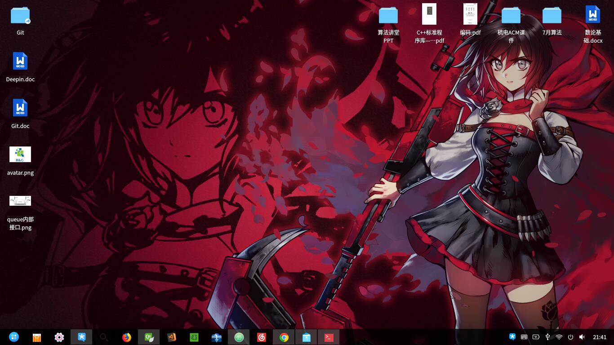Screen dimensions: 614x345
Task: Open system settings gear in dock
Action: 59,337
